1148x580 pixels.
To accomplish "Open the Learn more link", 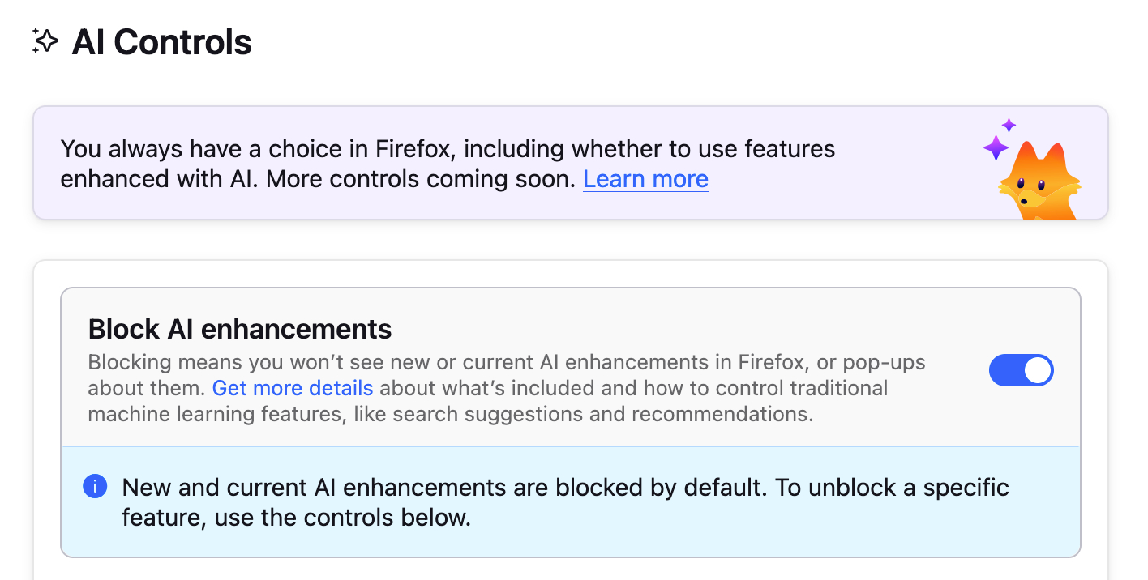I will pos(645,179).
